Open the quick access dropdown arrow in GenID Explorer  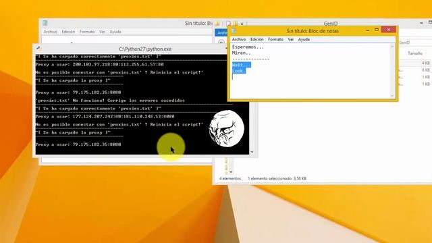click(x=242, y=24)
